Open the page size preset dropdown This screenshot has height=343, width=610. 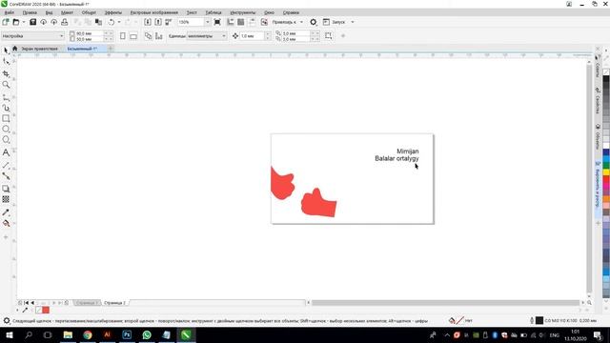(32, 36)
